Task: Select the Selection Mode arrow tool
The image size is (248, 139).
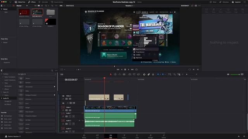Action: coord(110,75)
